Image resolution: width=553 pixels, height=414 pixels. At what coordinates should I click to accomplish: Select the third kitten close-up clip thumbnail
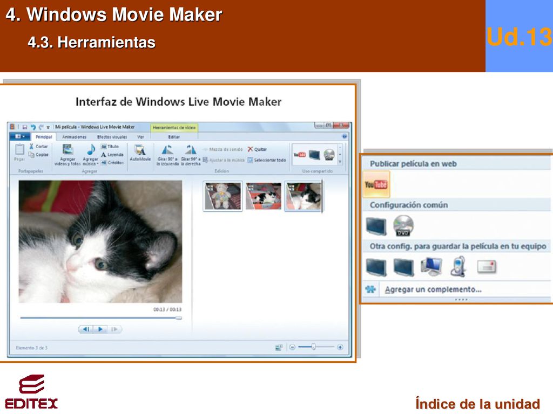304,196
